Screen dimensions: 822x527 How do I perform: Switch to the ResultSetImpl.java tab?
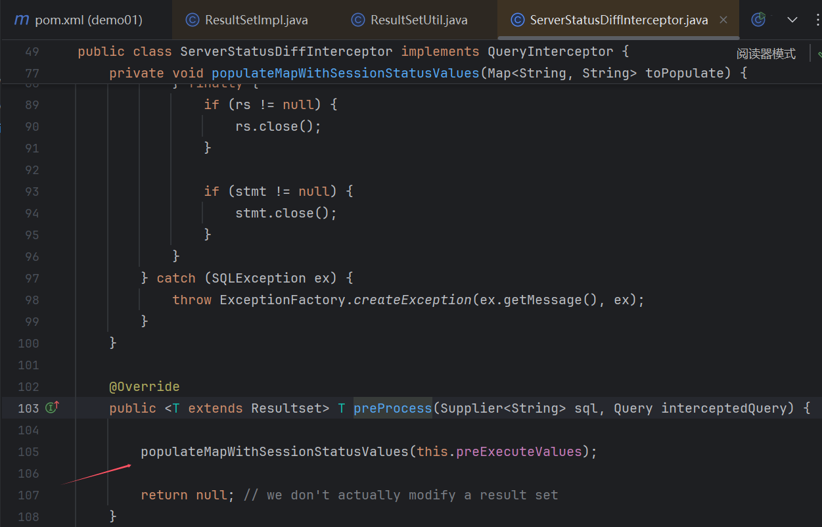click(x=256, y=20)
